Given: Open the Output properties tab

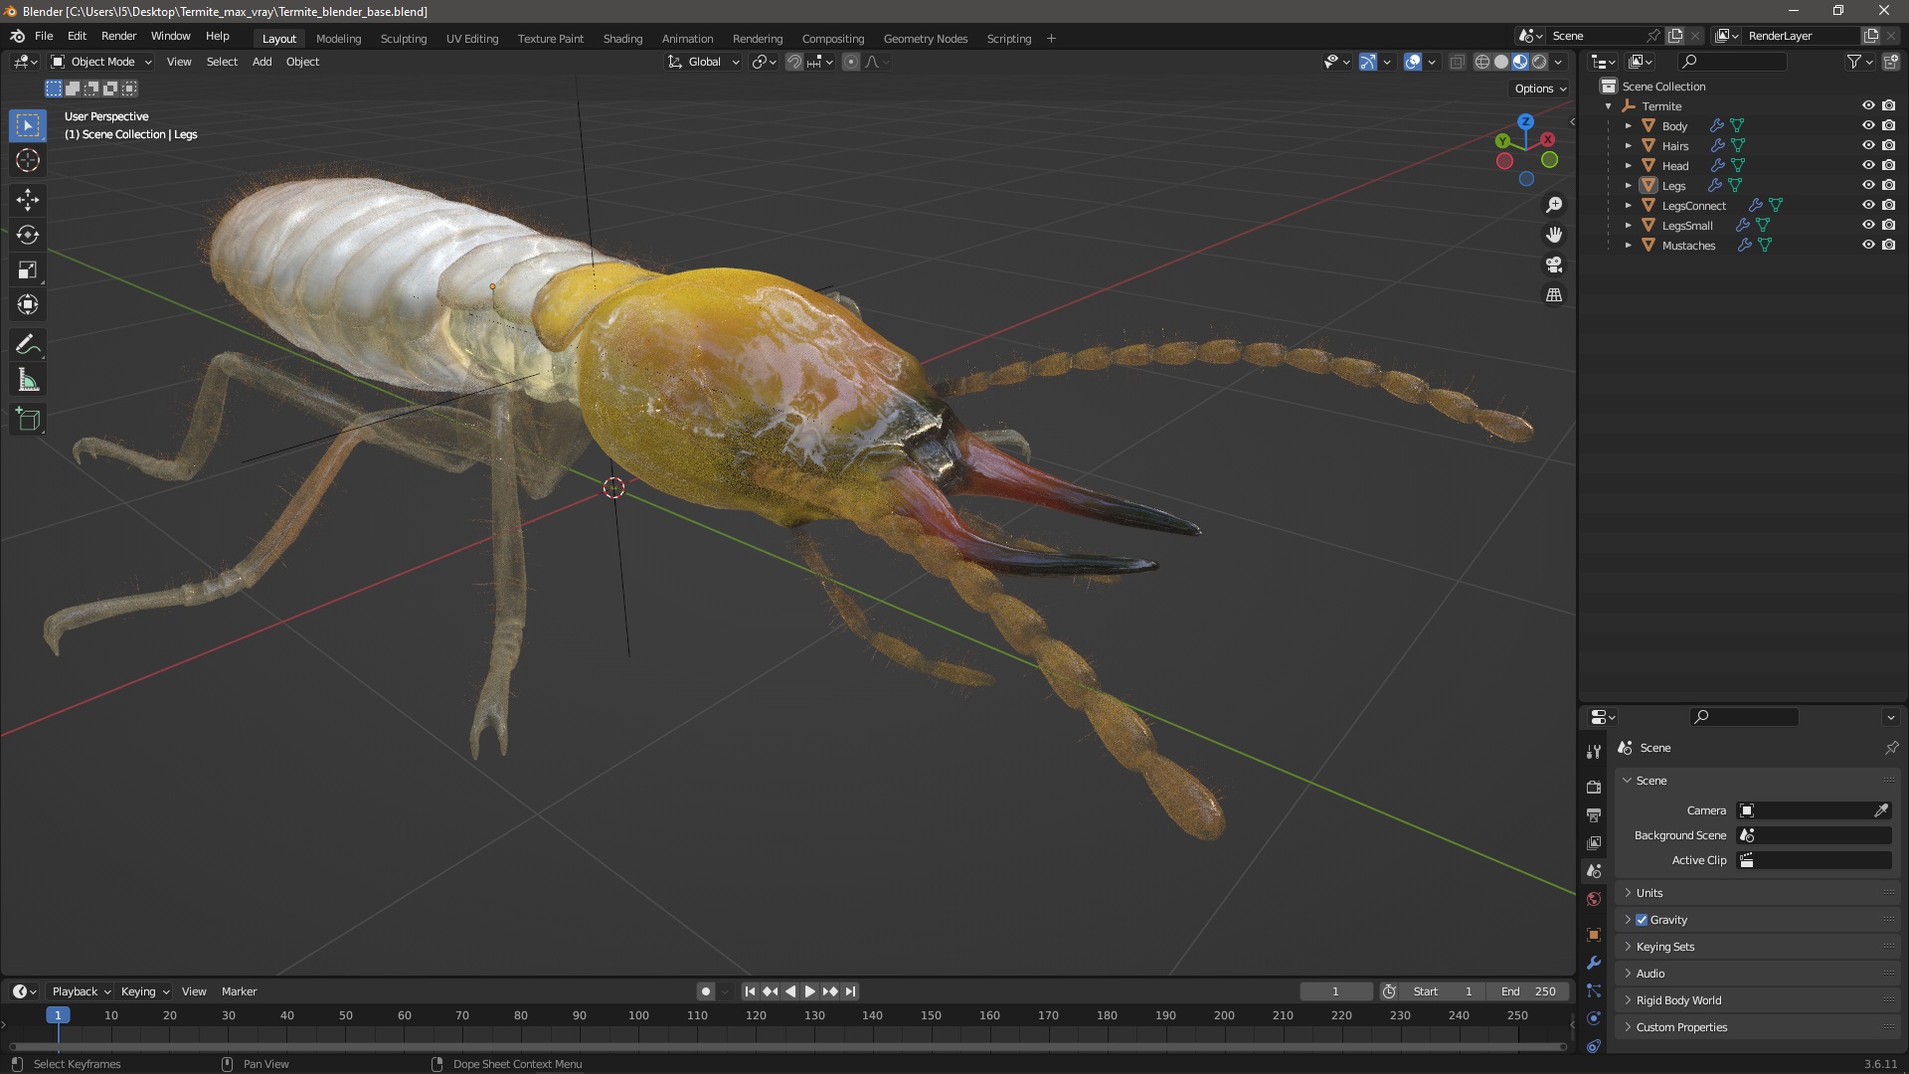Looking at the screenshot, I should (1594, 814).
